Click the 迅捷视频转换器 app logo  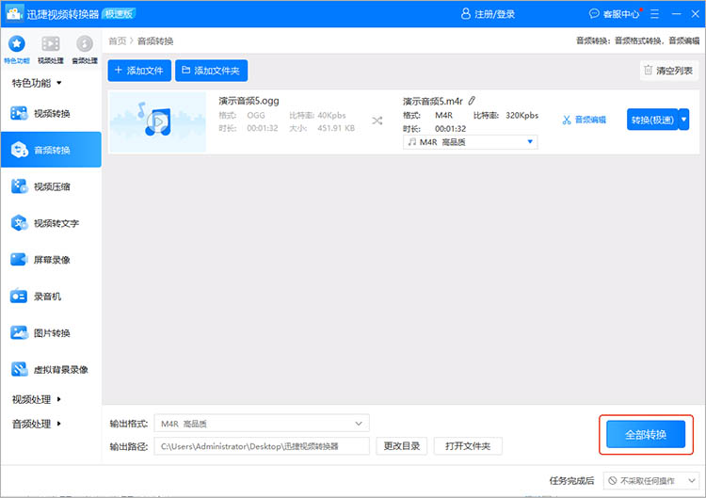click(14, 13)
